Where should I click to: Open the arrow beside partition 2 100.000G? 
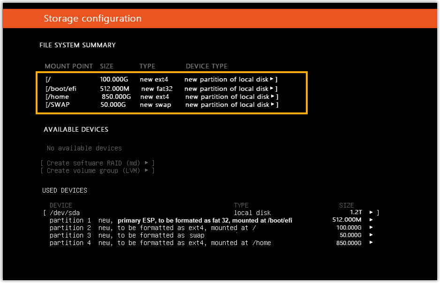pos(372,228)
